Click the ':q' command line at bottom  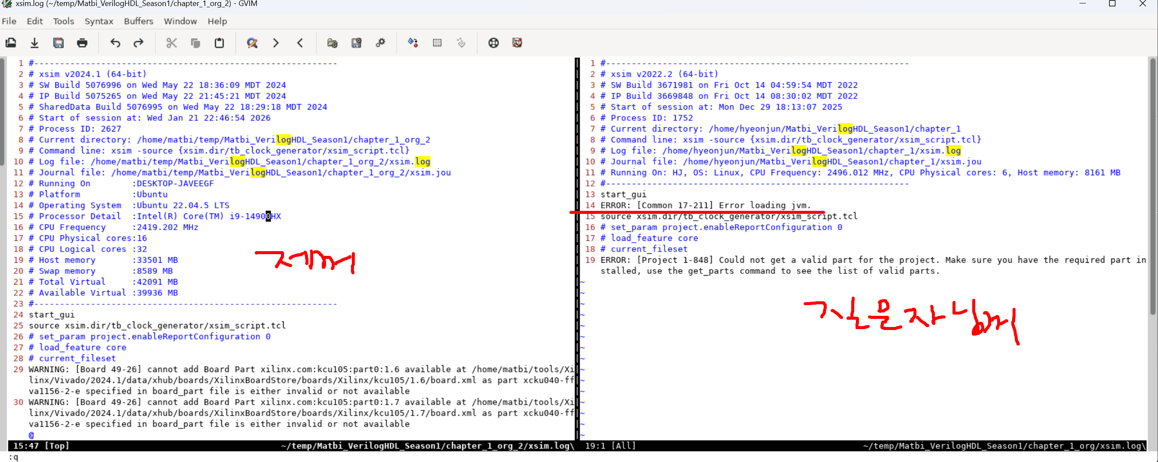[x=13, y=456]
